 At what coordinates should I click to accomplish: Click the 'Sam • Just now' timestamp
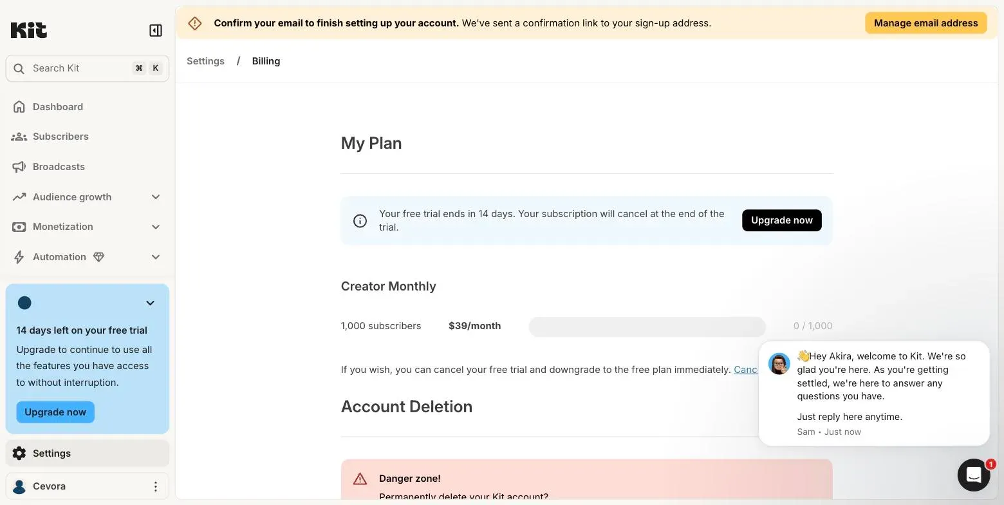(829, 432)
